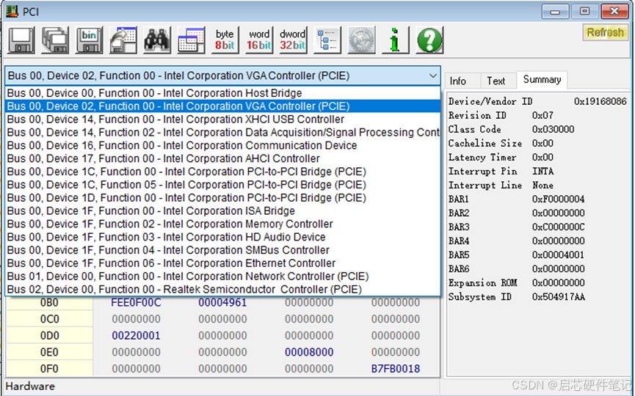Click Class Code value 0x030000
Viewport: 635px width, 396px height.
click(x=553, y=130)
